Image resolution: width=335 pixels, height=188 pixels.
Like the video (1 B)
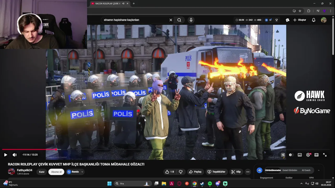[x=170, y=172]
